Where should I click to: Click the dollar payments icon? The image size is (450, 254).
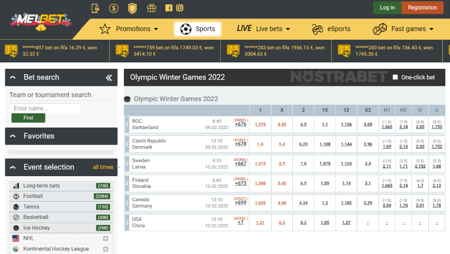114,8
